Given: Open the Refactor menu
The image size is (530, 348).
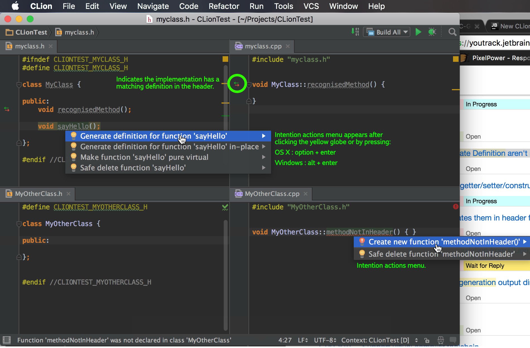Looking at the screenshot, I should 224,6.
